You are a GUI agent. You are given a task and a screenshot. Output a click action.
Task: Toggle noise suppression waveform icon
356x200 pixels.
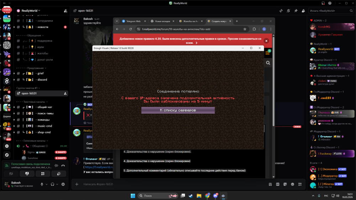(x=56, y=166)
